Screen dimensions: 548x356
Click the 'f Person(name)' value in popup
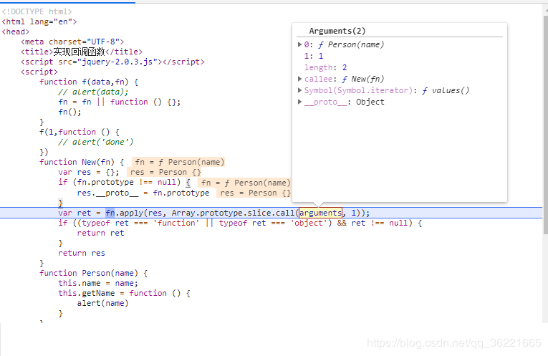pyautogui.click(x=351, y=44)
